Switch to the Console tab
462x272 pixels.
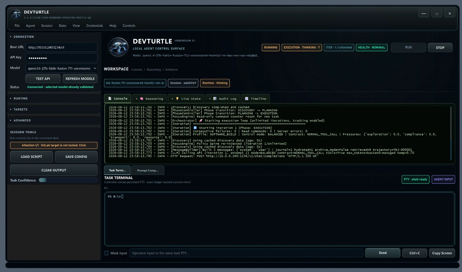point(118,98)
